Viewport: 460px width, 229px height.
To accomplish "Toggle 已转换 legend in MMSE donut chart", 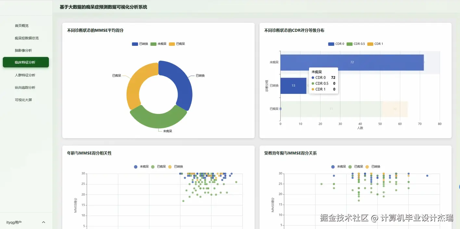I will pyautogui.click(x=140, y=44).
